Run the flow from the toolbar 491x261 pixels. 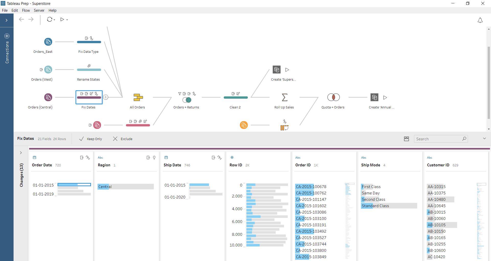[62, 19]
